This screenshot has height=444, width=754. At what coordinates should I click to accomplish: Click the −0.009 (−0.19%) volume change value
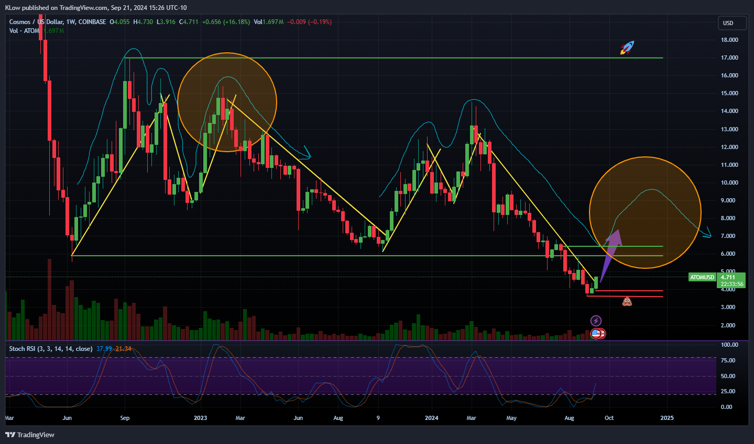click(x=309, y=22)
